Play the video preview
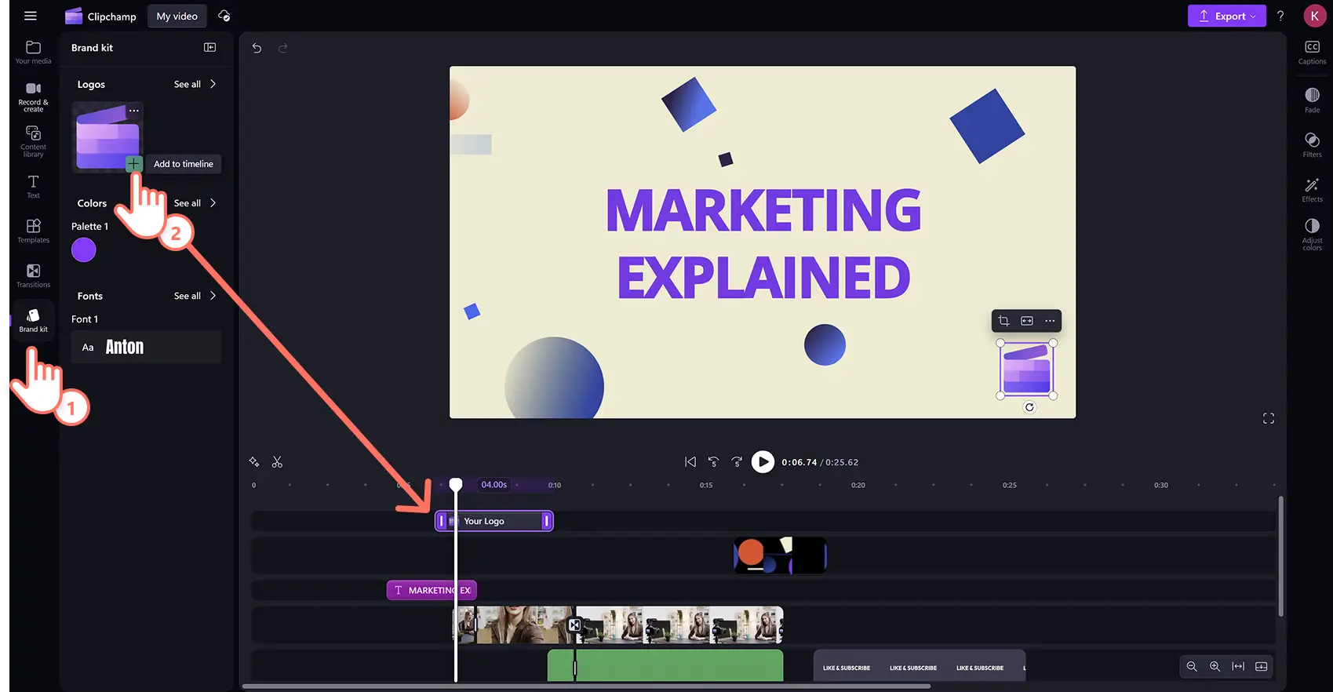1333x692 pixels. click(763, 462)
